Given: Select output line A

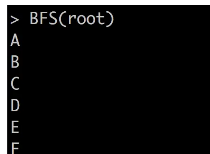Looking at the screenshot, I should (x=15, y=40).
